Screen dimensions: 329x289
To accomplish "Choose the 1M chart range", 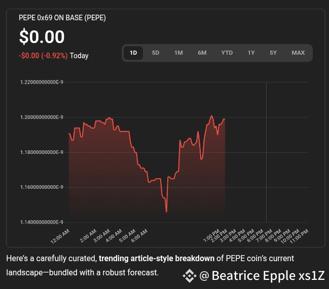I will tap(178, 53).
